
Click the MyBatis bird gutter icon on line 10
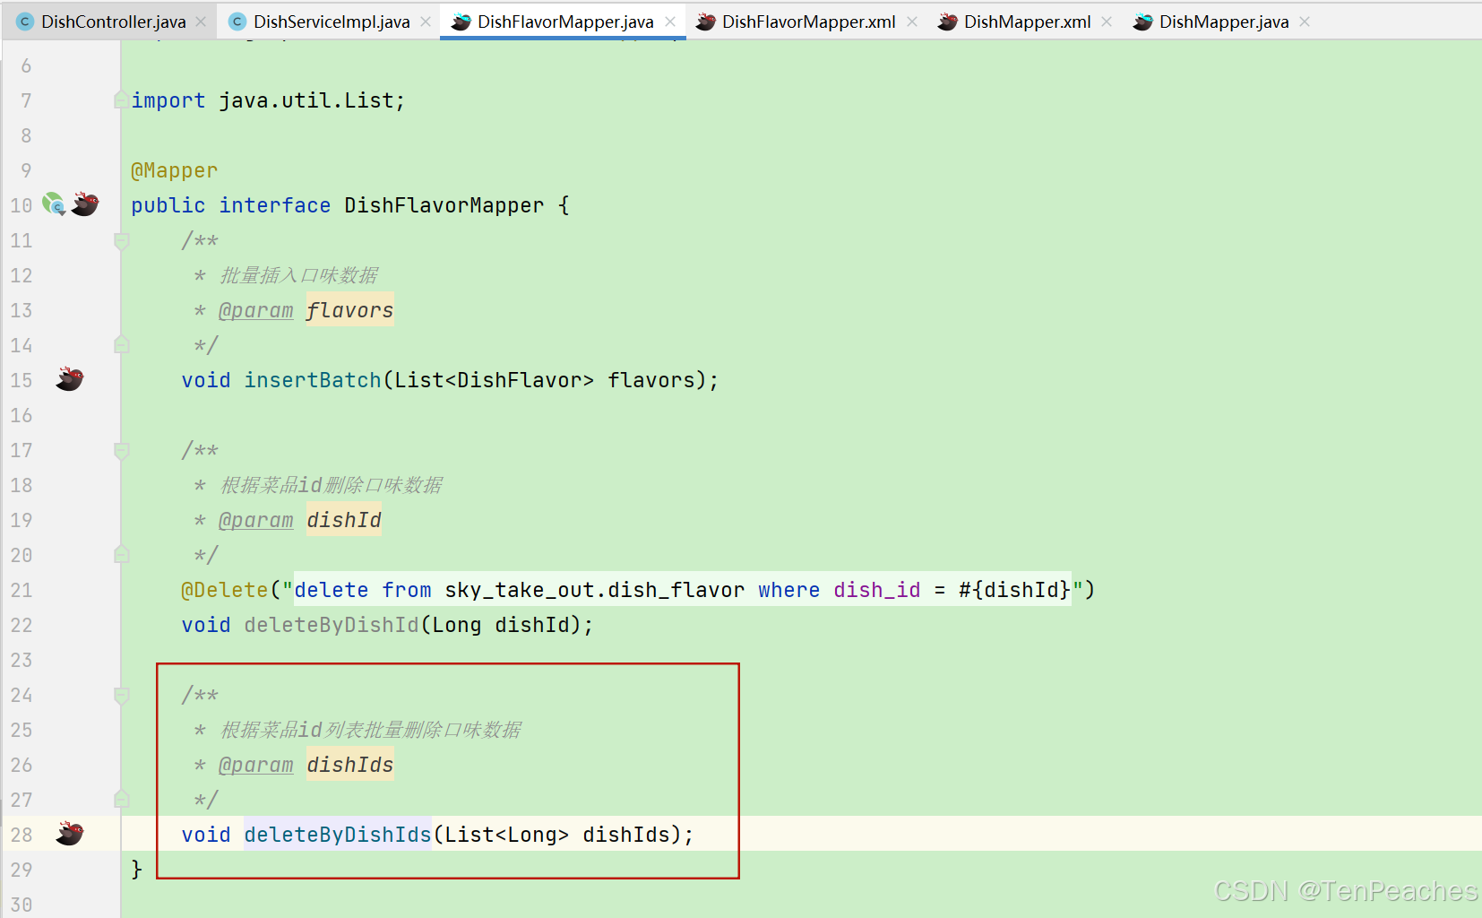(85, 204)
